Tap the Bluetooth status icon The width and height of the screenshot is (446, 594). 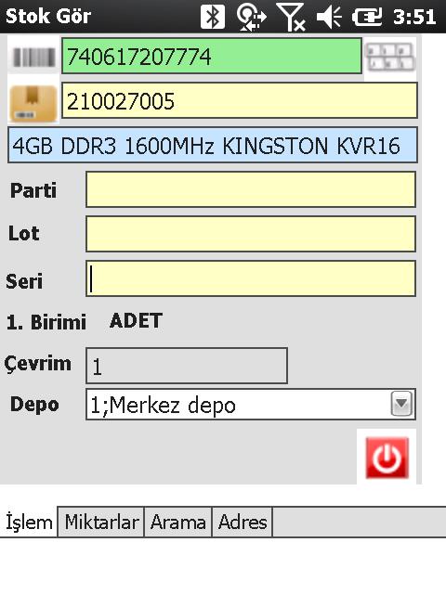(x=213, y=17)
